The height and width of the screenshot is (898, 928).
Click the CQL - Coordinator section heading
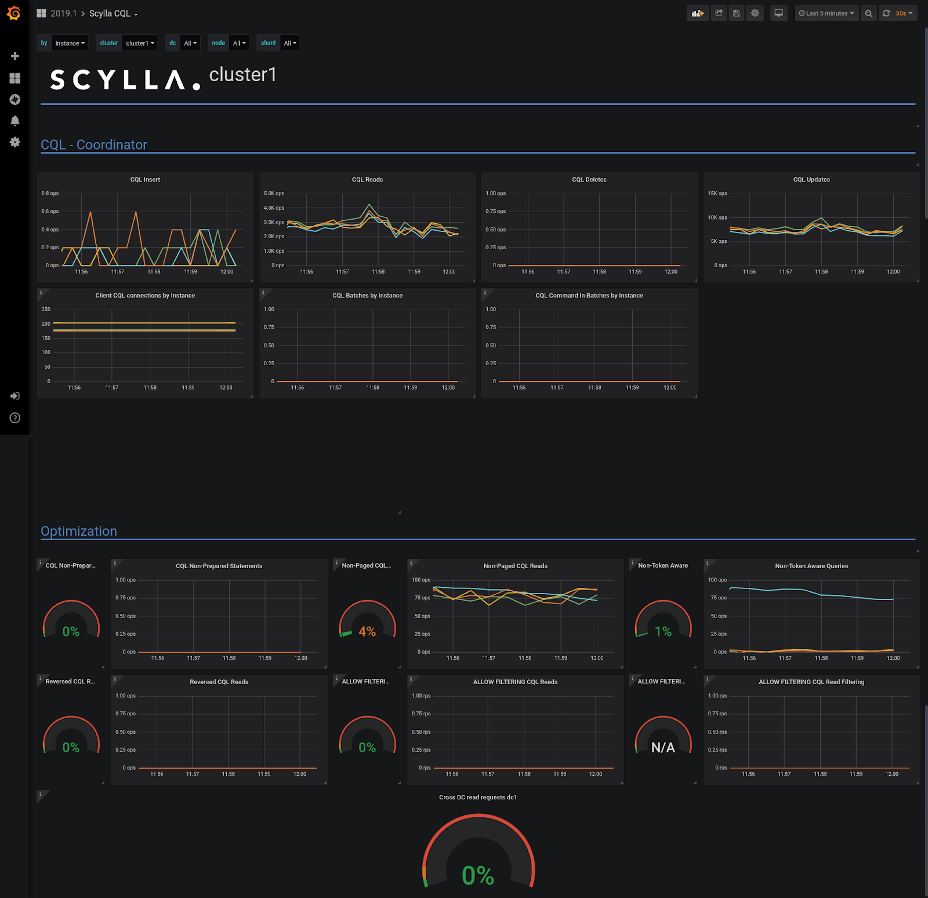click(94, 144)
